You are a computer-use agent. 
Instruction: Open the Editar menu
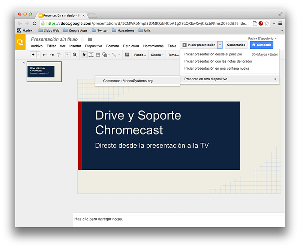51,46
